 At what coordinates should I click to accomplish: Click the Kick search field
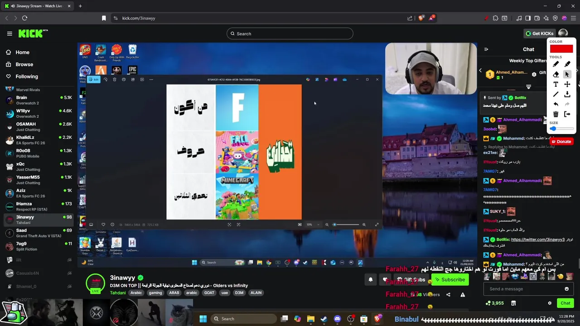click(290, 34)
